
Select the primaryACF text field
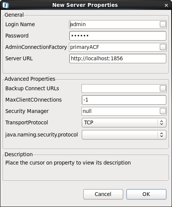[x=114, y=47]
